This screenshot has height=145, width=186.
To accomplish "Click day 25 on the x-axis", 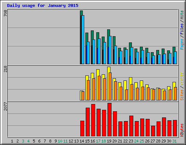I will 142,141.
